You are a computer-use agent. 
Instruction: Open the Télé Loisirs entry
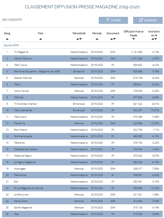[20, 117]
